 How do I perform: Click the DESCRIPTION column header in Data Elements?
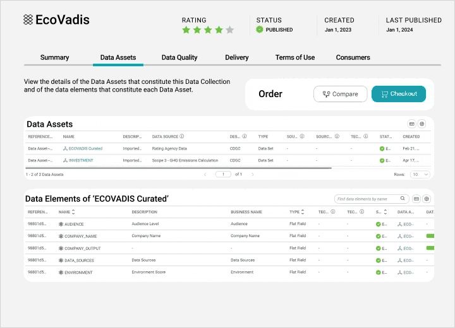coord(145,212)
